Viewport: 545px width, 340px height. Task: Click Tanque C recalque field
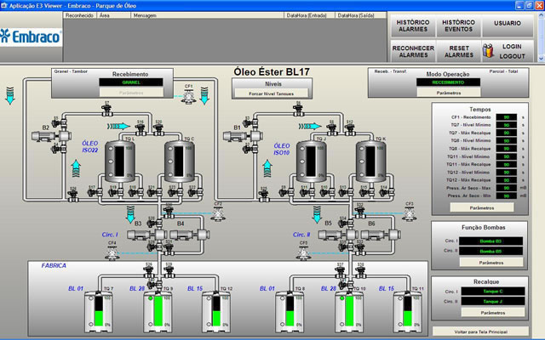(x=493, y=291)
